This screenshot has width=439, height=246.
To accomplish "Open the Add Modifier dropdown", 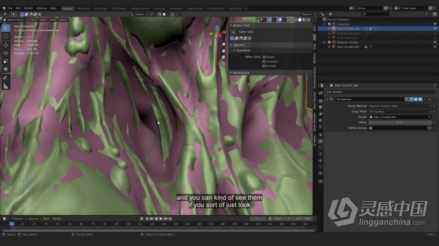I will point(381,92).
